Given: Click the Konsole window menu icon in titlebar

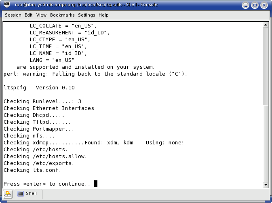Looking at the screenshot, I should pos(7,5).
